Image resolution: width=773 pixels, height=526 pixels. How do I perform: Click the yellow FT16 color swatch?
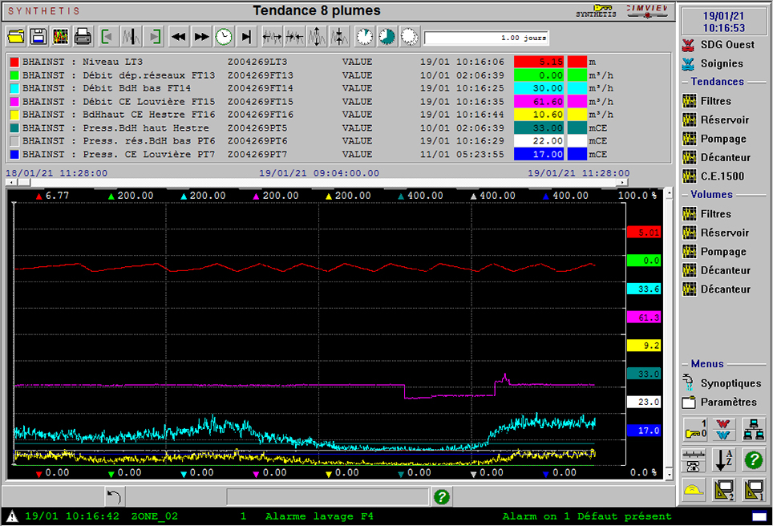pyautogui.click(x=577, y=115)
